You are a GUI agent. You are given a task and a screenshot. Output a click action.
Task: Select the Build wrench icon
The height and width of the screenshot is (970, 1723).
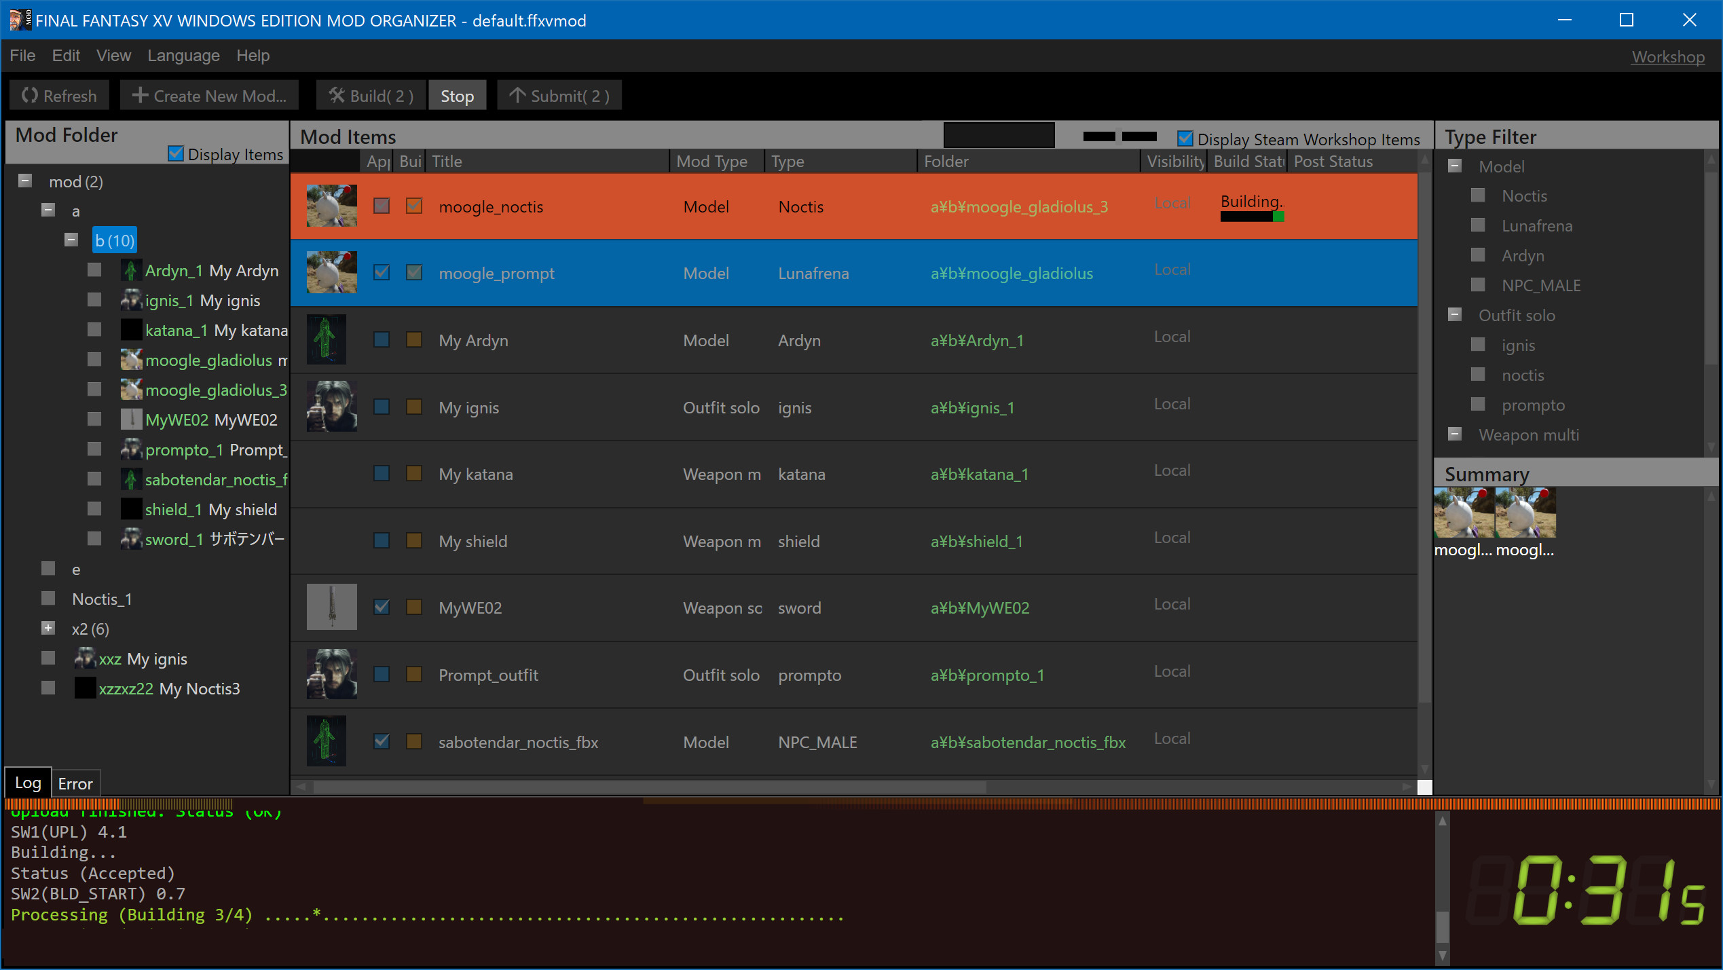tap(336, 95)
